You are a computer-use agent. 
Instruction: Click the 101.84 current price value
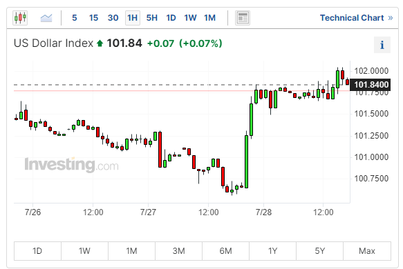coord(124,43)
